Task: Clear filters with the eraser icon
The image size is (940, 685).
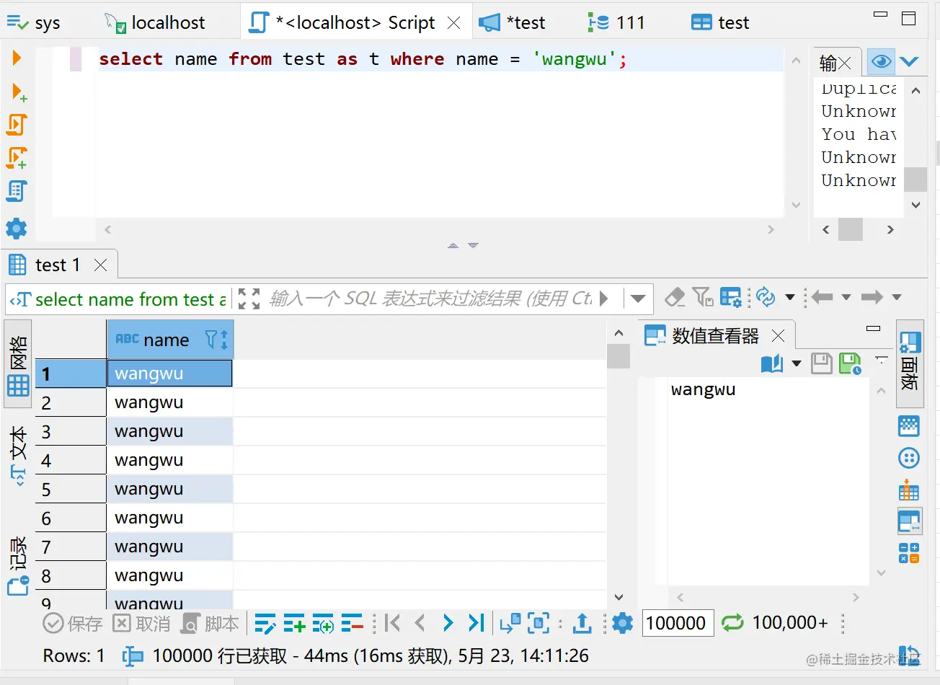Action: 675,297
